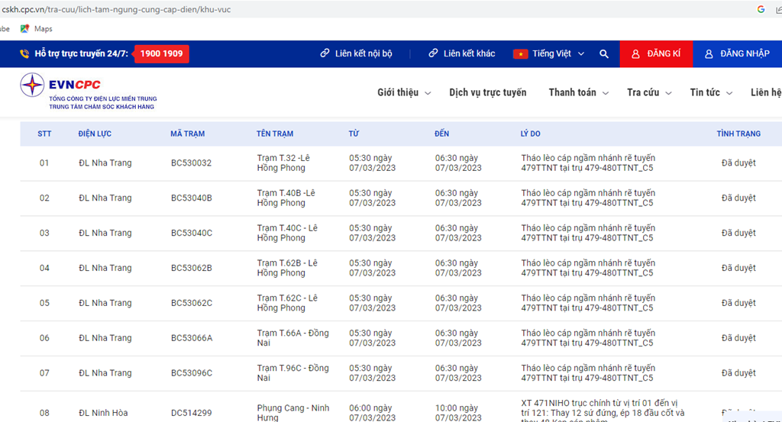Expand the Giới thiệu menu
This screenshot has height=422, width=782.
click(404, 92)
